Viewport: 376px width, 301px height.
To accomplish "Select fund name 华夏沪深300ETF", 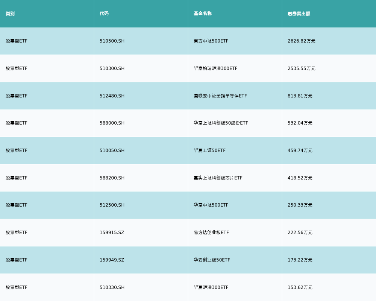I will pyautogui.click(x=211, y=287).
